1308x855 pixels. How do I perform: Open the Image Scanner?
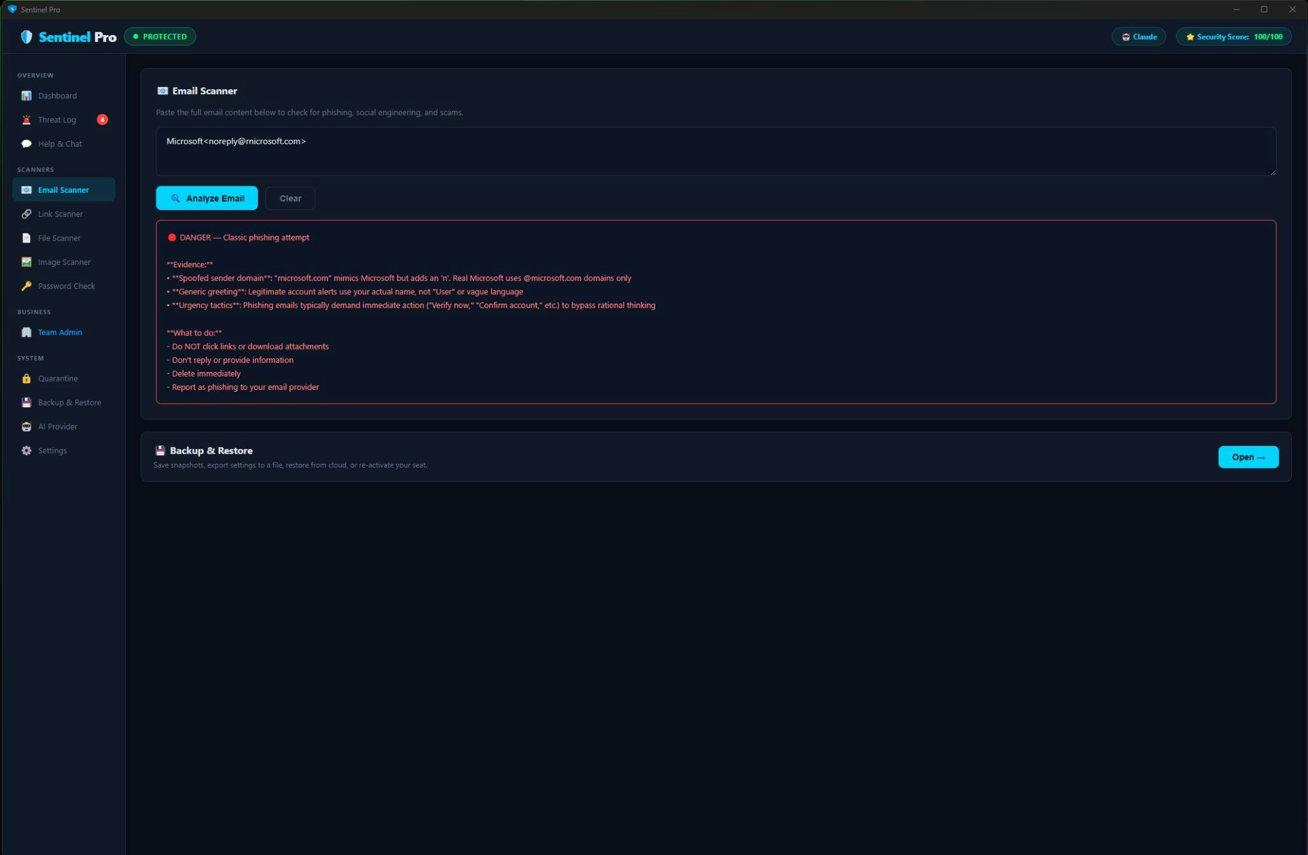tap(64, 262)
